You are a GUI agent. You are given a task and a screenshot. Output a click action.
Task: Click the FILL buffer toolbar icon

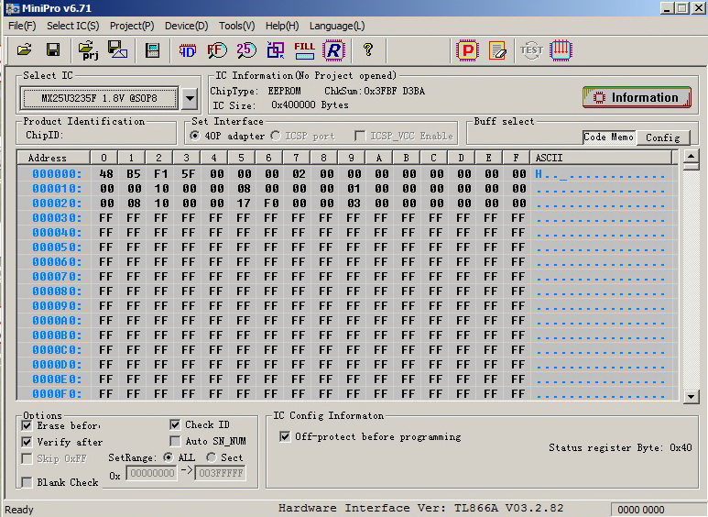(x=304, y=49)
